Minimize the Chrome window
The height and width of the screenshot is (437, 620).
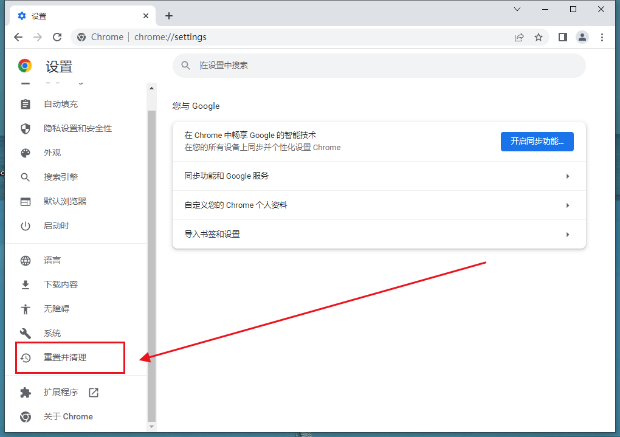coord(545,9)
